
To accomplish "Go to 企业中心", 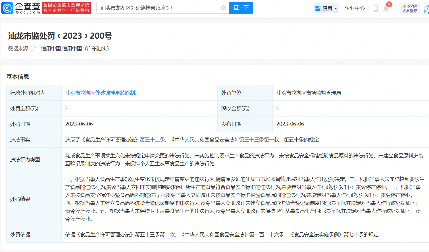I will (355, 8).
